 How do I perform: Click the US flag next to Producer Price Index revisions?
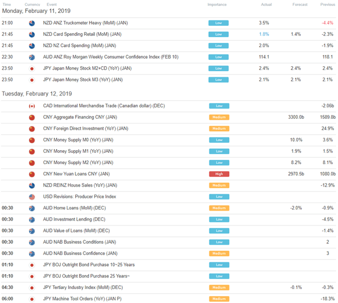click(32, 197)
